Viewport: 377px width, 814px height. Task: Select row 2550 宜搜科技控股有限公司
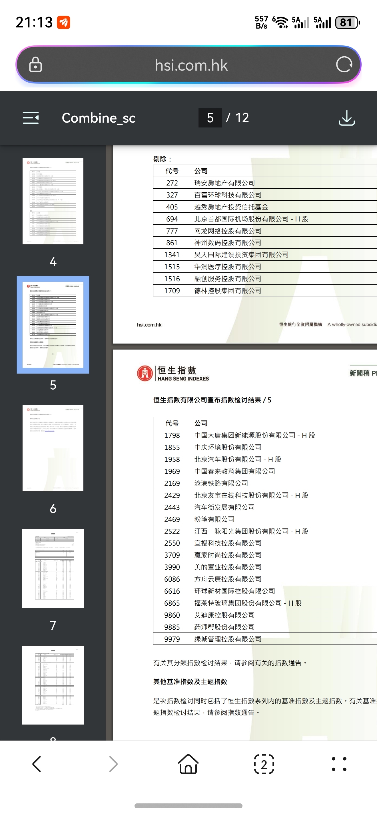point(265,543)
